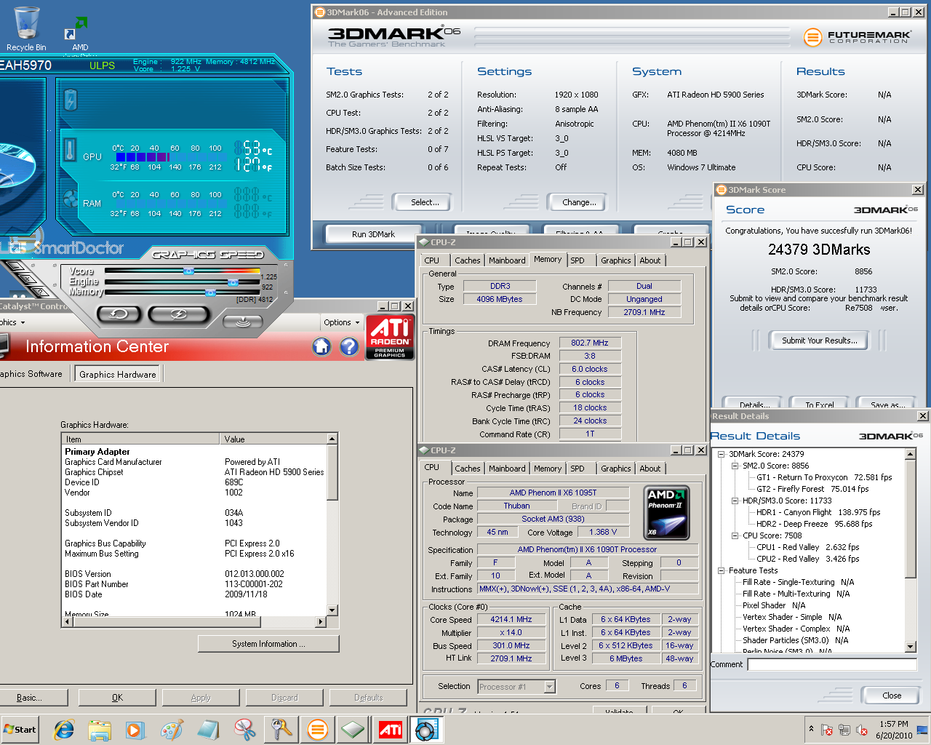Click the Catalyst Basic... button
The height and width of the screenshot is (745, 931).
[x=30, y=698]
